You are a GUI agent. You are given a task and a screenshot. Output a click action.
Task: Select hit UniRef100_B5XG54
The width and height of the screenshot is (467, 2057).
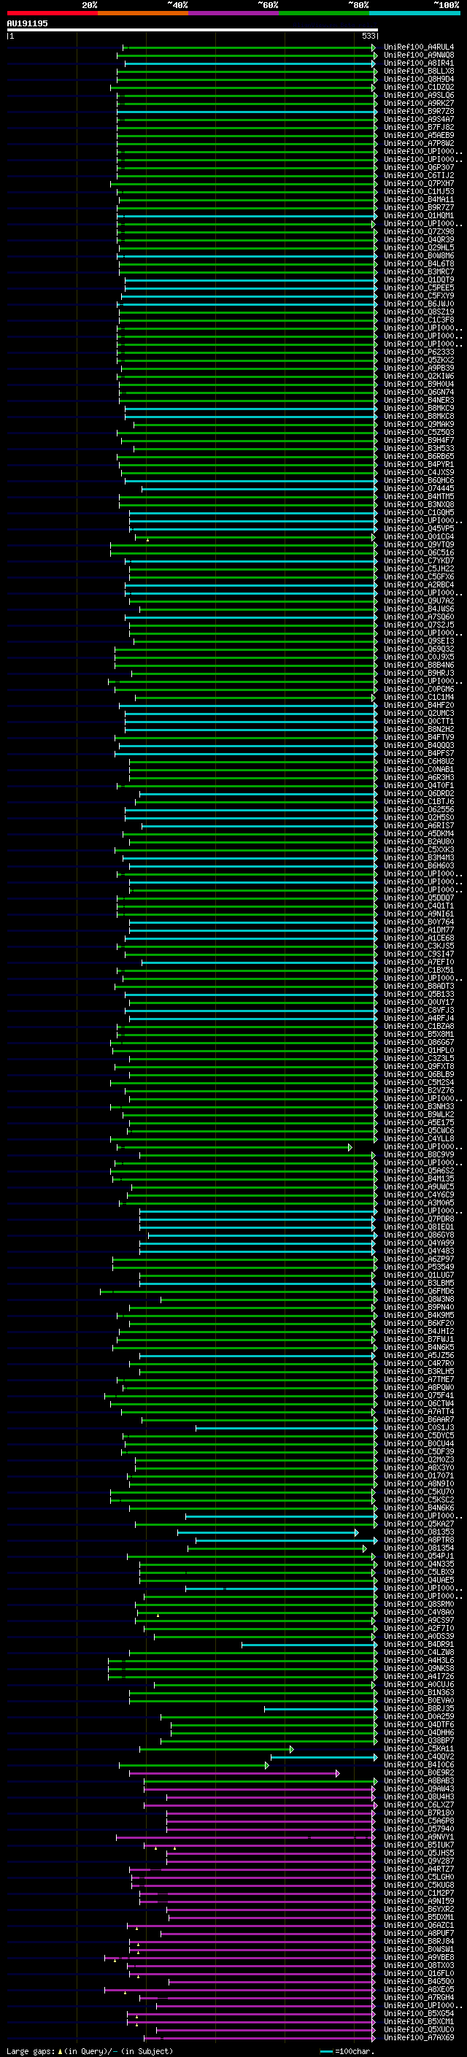pyautogui.click(x=418, y=2012)
